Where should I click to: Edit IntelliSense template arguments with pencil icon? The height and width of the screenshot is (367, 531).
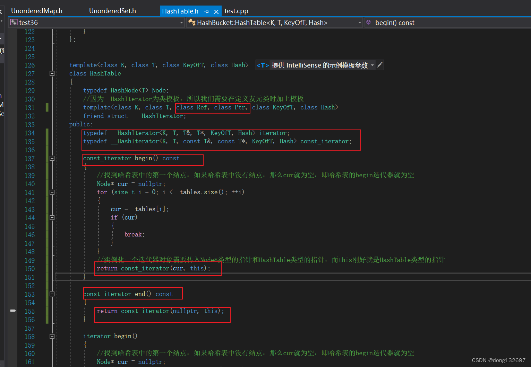[x=380, y=65]
